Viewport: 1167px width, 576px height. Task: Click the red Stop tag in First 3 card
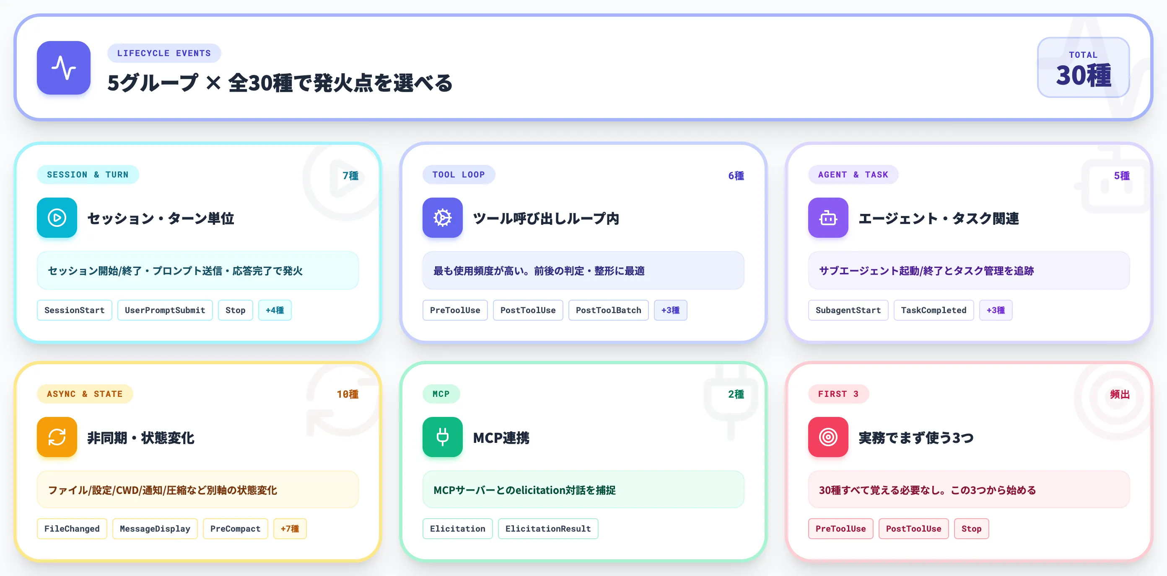(x=971, y=529)
